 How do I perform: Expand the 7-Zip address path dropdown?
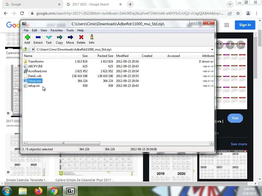click(x=212, y=50)
